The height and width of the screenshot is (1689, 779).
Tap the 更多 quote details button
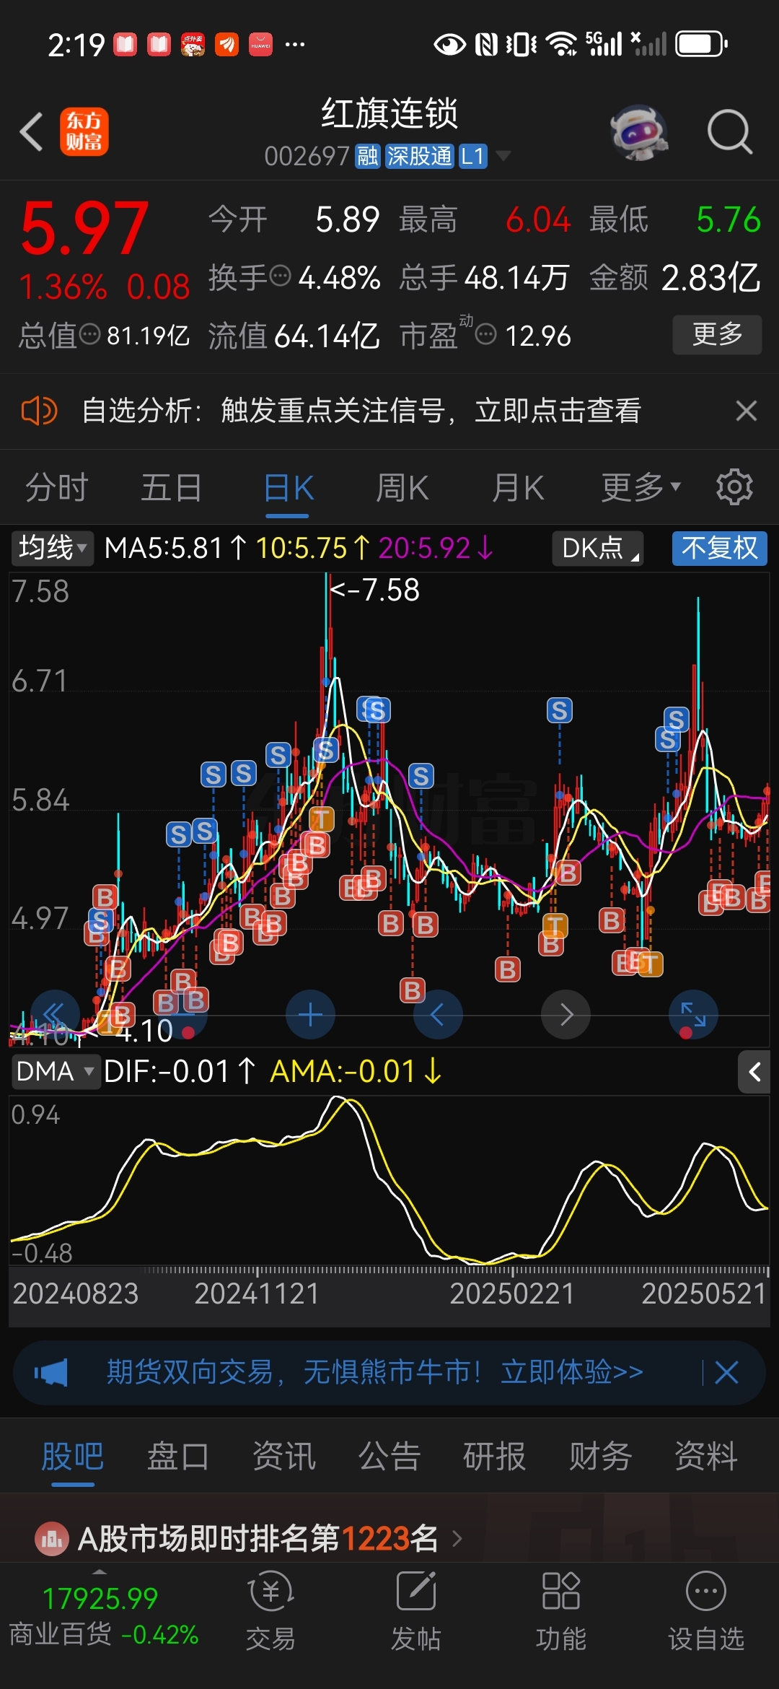pos(717,334)
